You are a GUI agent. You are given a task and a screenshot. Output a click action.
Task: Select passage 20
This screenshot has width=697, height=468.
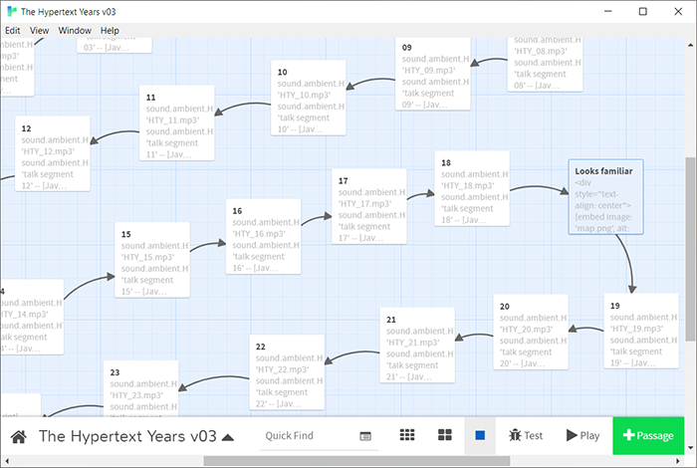[531, 332]
